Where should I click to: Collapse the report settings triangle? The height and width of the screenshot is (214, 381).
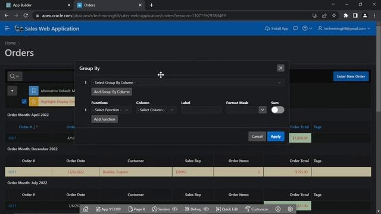pos(12,91)
